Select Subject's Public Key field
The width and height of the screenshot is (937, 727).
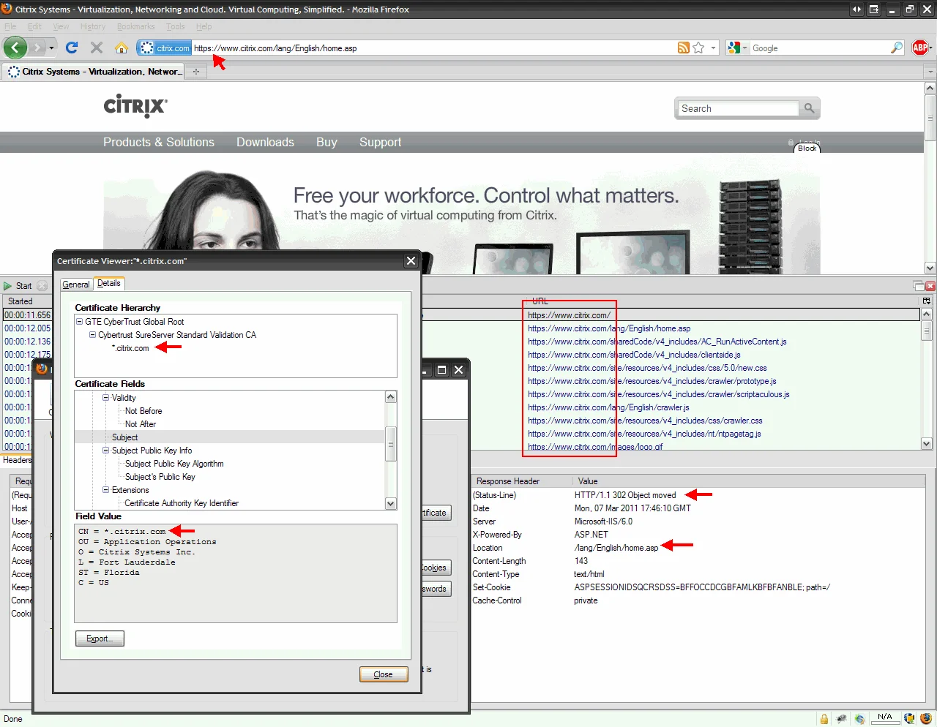[160, 477]
